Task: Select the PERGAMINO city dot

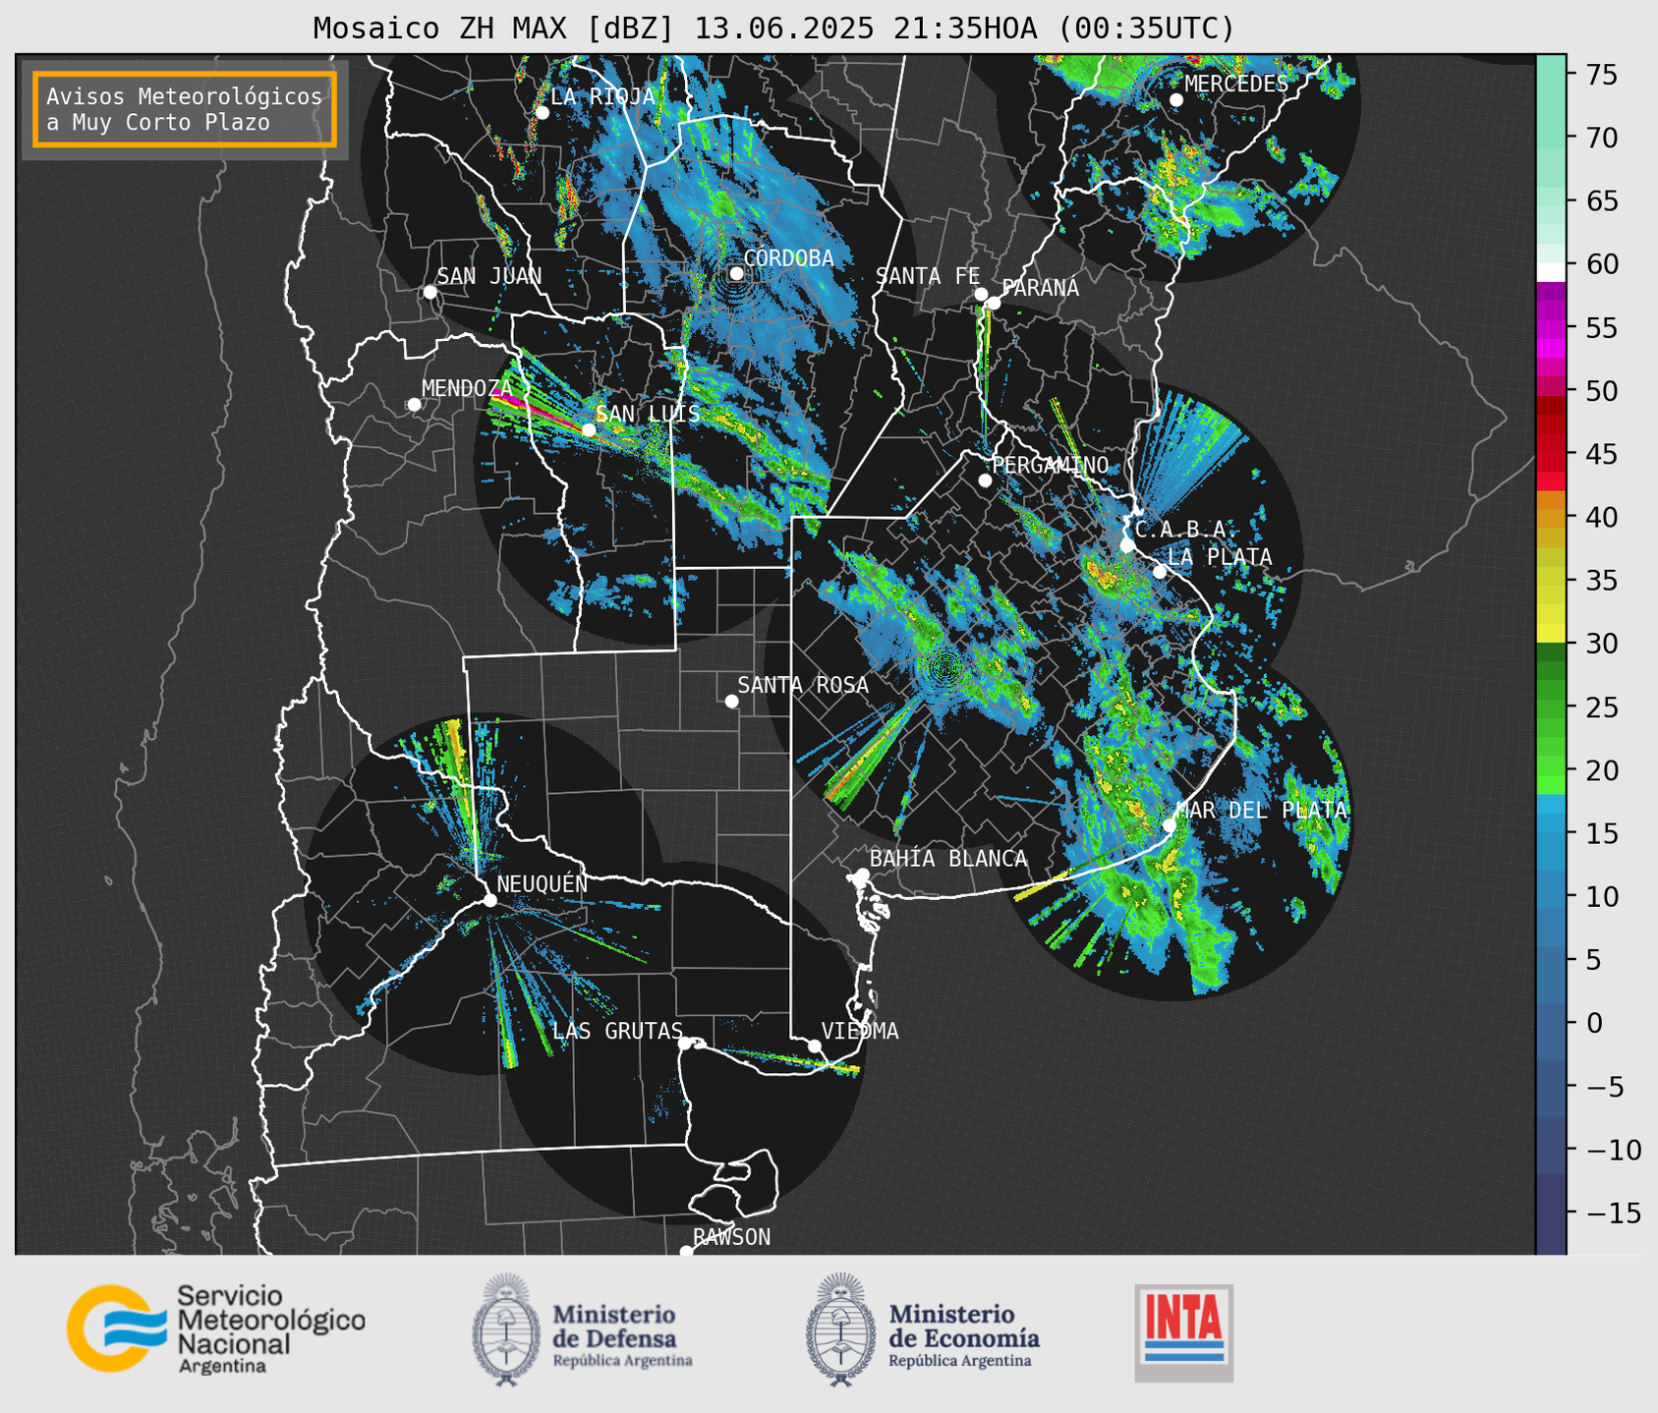Action: point(985,480)
